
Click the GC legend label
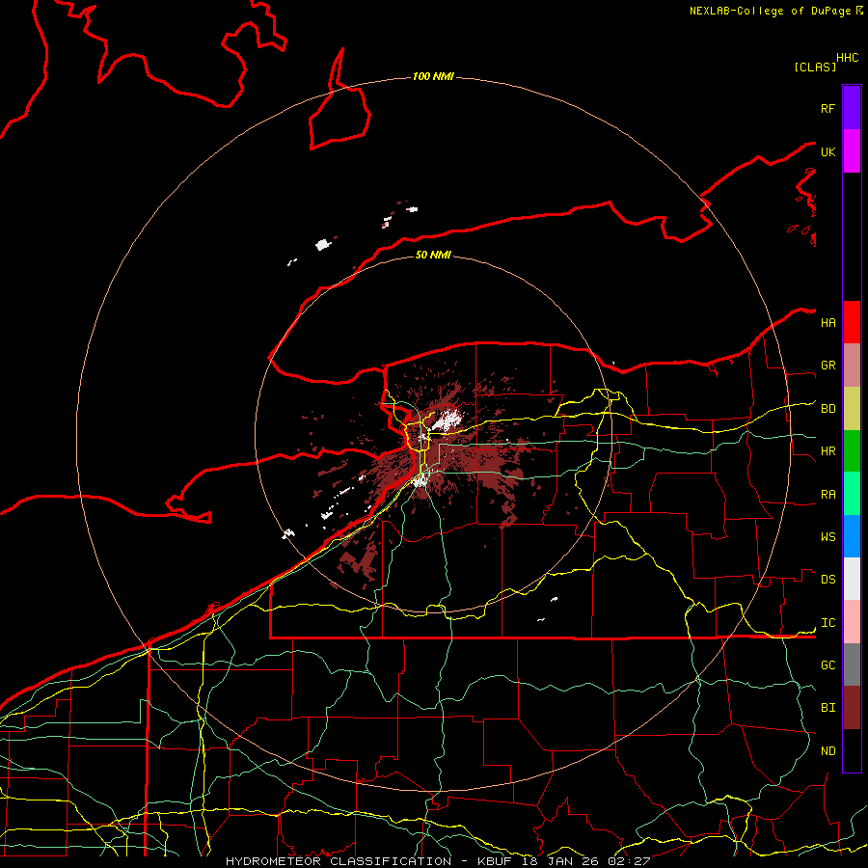click(x=827, y=665)
